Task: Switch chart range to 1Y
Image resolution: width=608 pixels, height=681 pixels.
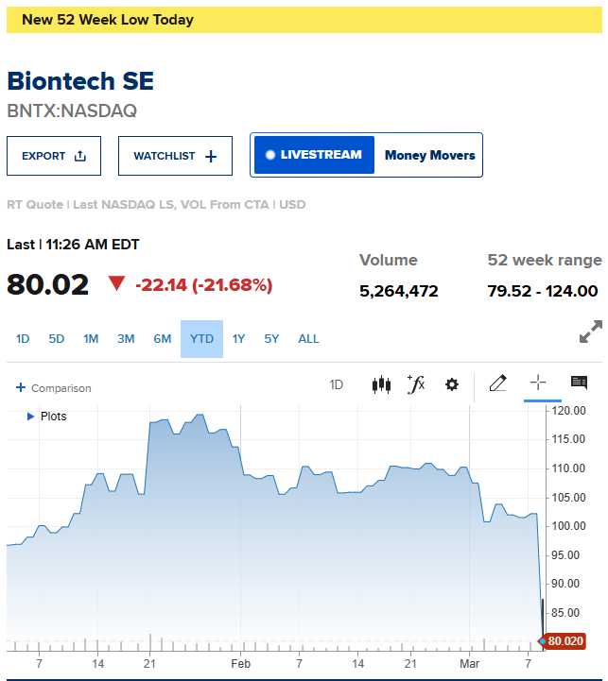Action: tap(238, 339)
